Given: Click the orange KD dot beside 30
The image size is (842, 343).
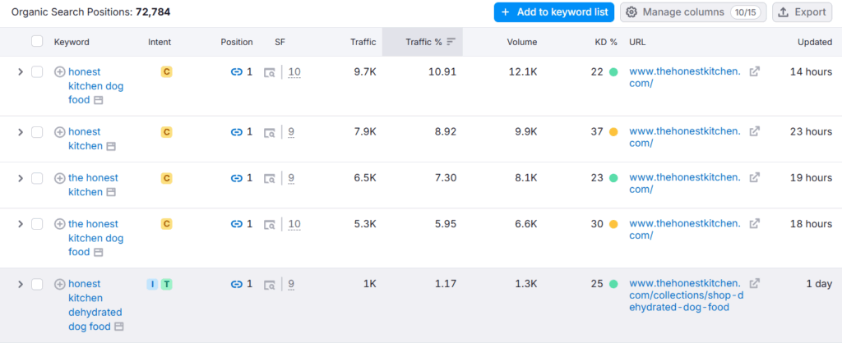Looking at the screenshot, I should 613,224.
